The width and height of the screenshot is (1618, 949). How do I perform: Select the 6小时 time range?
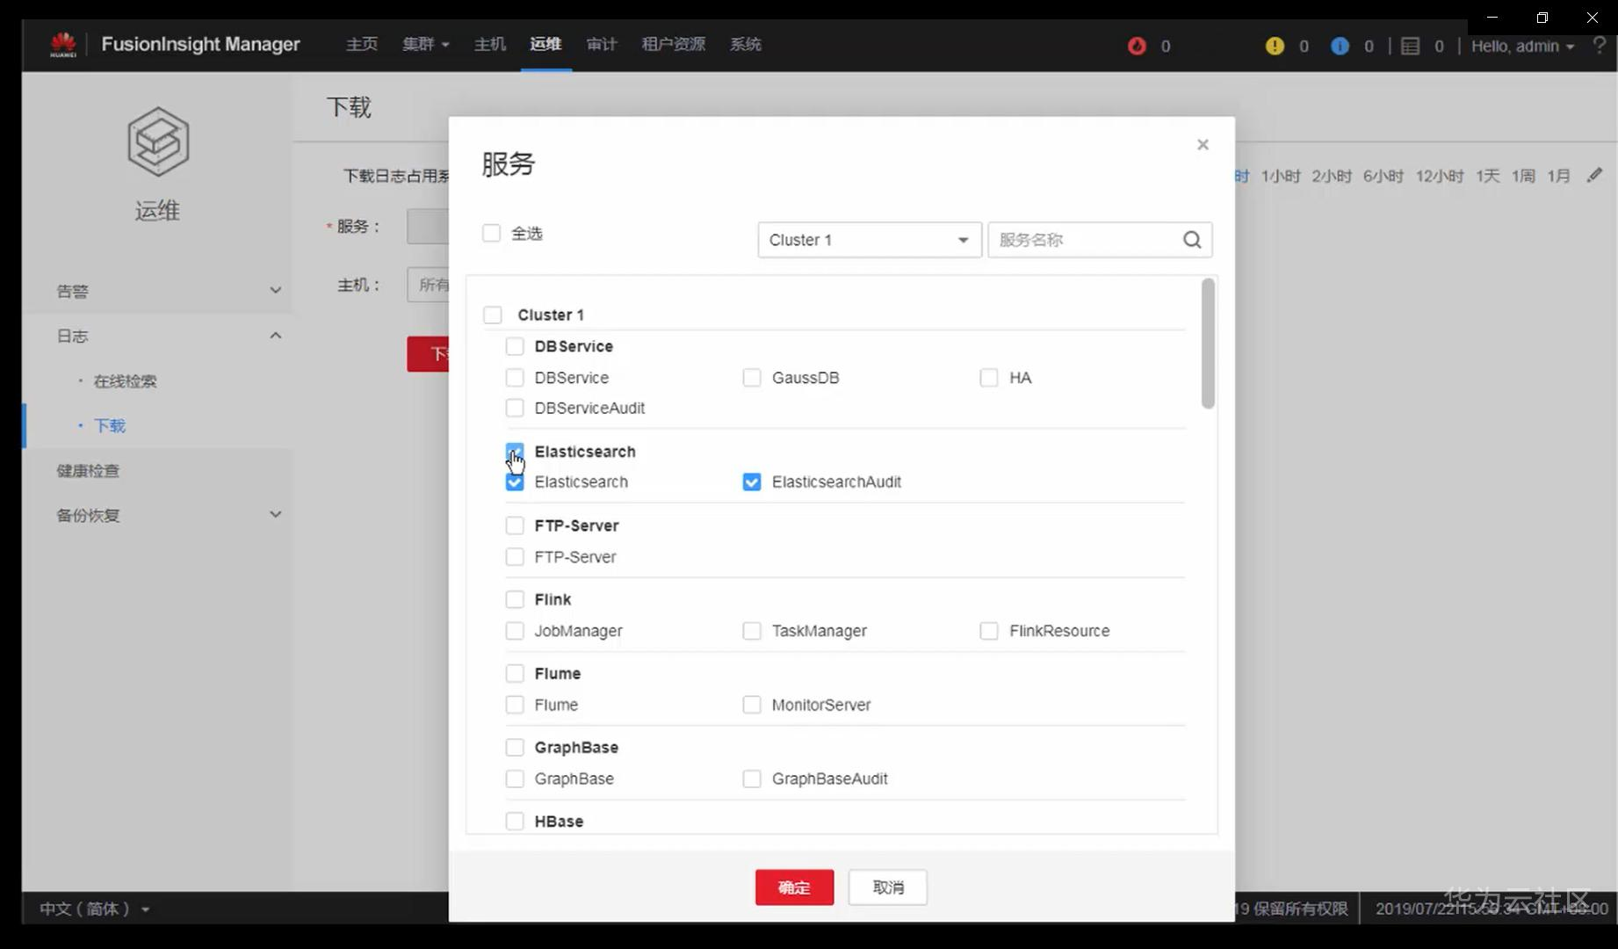pos(1383,177)
